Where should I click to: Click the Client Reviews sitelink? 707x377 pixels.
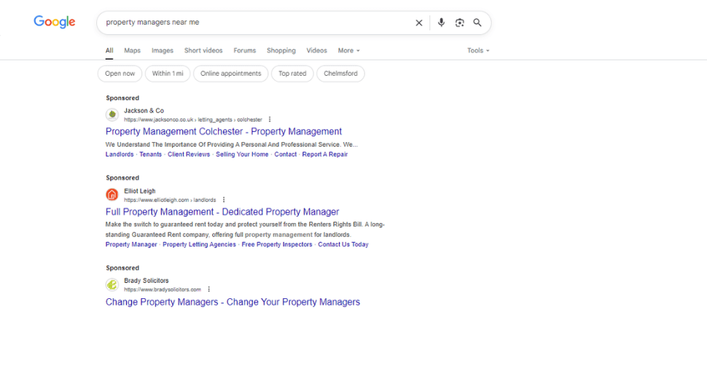(189, 155)
